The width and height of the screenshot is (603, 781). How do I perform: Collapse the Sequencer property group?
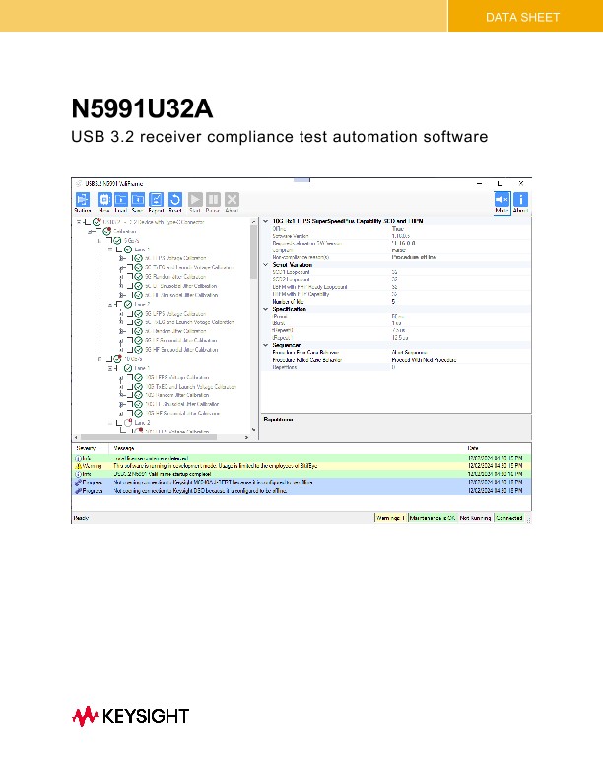click(266, 345)
